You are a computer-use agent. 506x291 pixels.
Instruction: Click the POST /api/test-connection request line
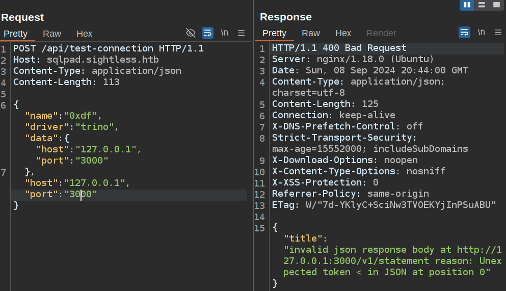pyautogui.click(x=108, y=48)
